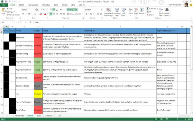Toggle Italic formatting
This screenshot has height=121, width=193.
(26, 14)
